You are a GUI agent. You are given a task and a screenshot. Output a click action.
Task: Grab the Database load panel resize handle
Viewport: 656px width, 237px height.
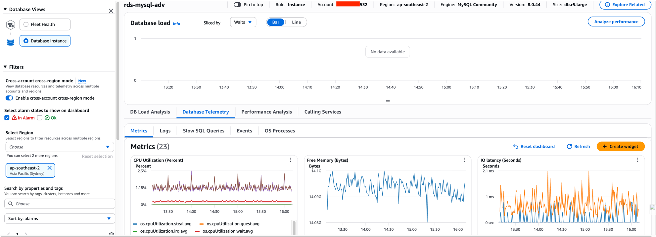click(388, 101)
